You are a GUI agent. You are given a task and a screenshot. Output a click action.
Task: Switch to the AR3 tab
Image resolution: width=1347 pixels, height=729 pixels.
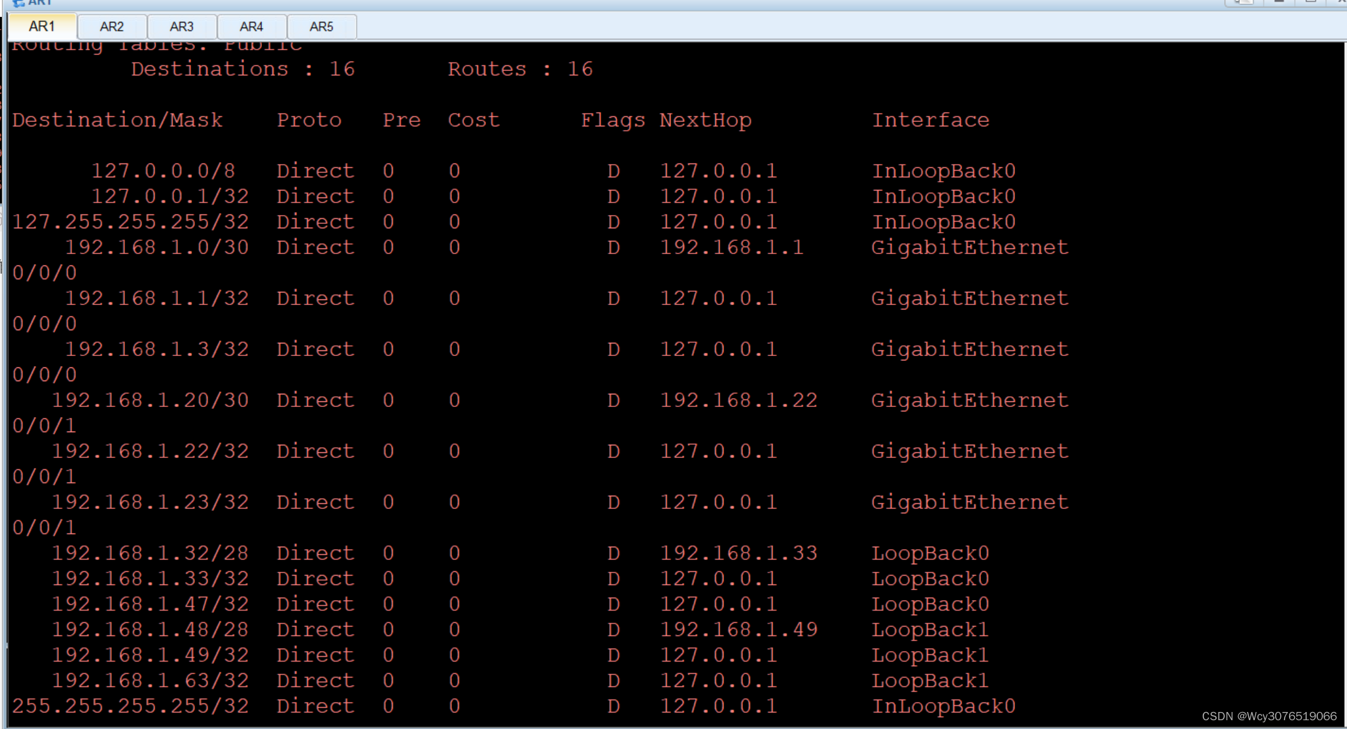(181, 26)
